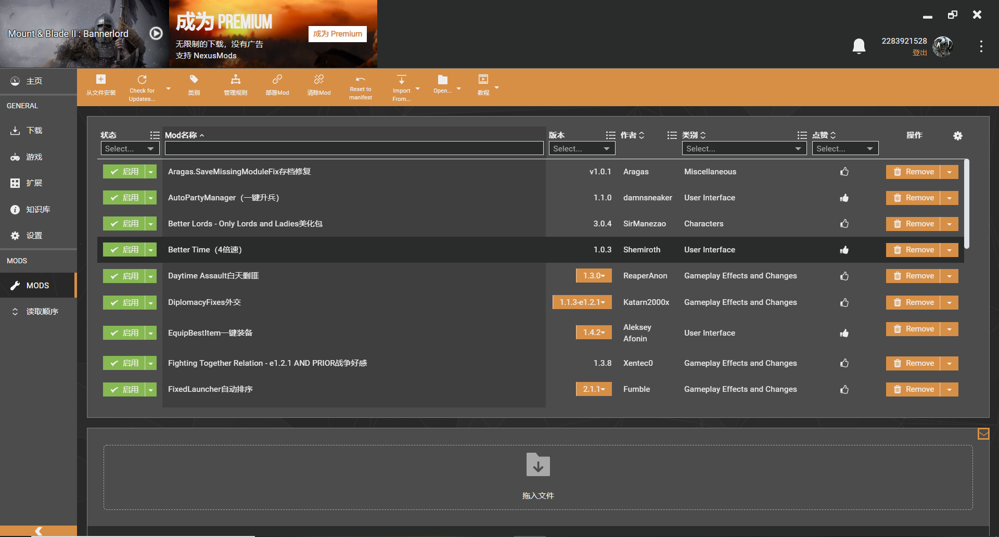This screenshot has height=537, width=999.
Task: Open the Knowledge Base page in sidebar
Action: point(39,210)
